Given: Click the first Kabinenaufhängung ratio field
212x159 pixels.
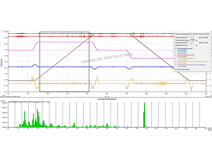Looking at the screenshot, I should point(188,37).
